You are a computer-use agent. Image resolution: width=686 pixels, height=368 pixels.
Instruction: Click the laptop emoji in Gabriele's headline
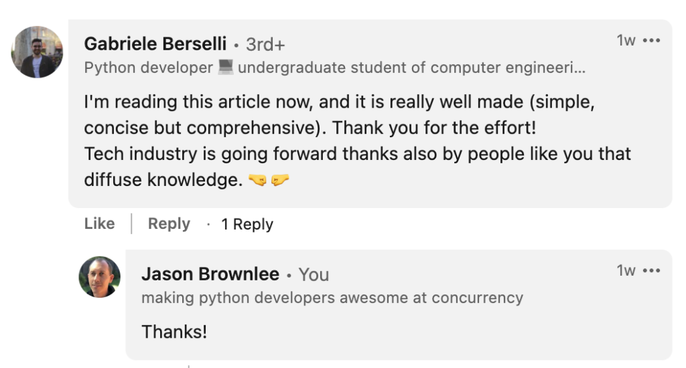coord(225,68)
